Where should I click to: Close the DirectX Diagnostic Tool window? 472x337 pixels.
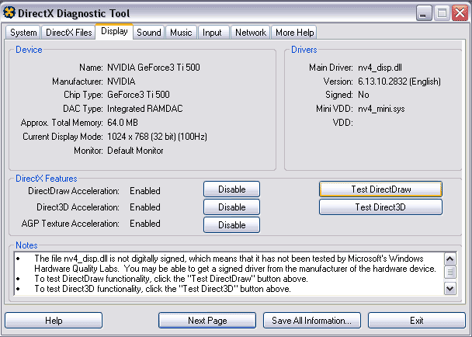[x=460, y=13]
